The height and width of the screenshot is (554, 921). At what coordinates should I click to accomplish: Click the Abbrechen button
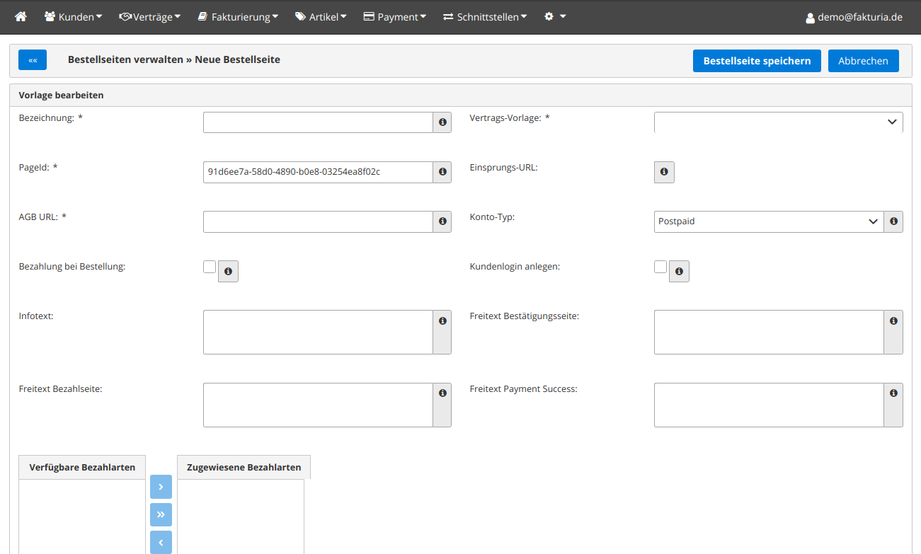(863, 61)
